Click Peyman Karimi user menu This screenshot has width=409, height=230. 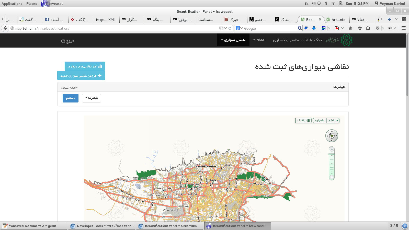(x=390, y=4)
